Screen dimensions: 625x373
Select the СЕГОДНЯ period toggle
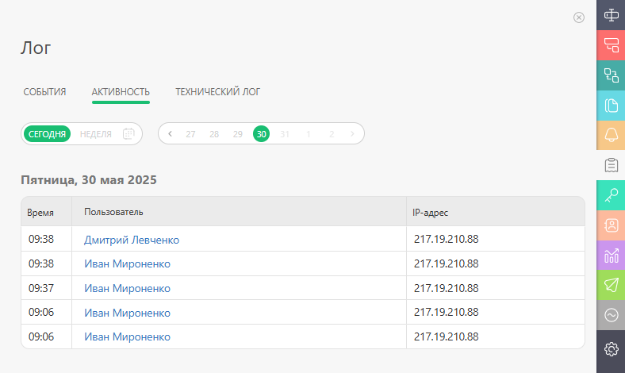pos(47,134)
